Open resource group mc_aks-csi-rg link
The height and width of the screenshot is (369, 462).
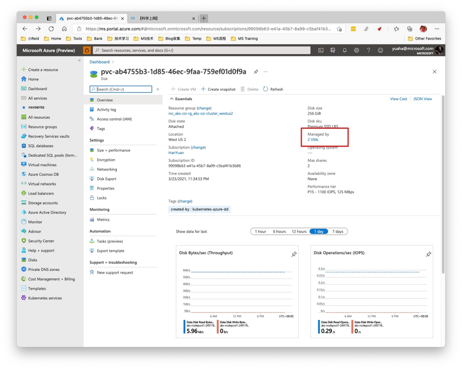click(201, 113)
